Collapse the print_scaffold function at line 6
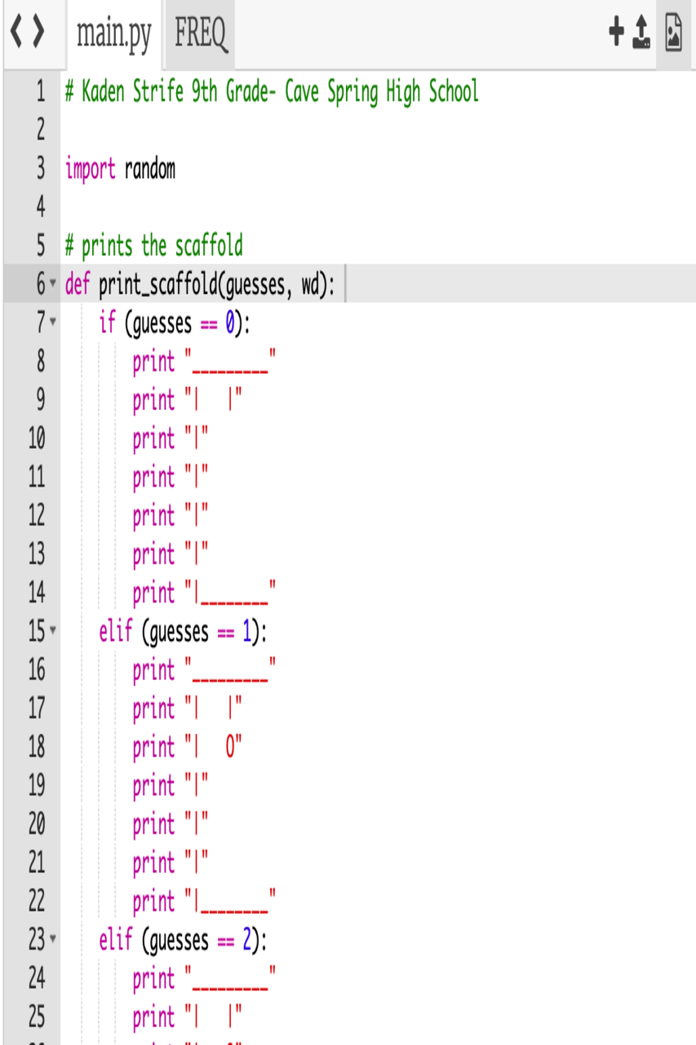Viewport: 696px width, 1045px height. pyautogui.click(x=53, y=285)
